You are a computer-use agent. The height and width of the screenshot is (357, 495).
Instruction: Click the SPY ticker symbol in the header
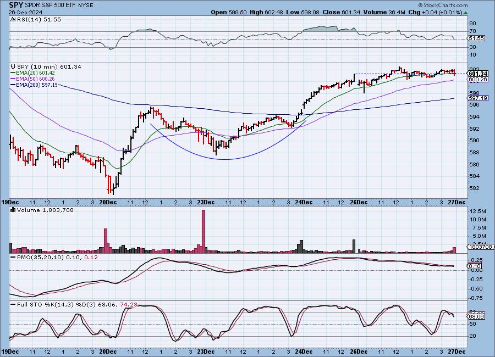pyautogui.click(x=16, y=5)
